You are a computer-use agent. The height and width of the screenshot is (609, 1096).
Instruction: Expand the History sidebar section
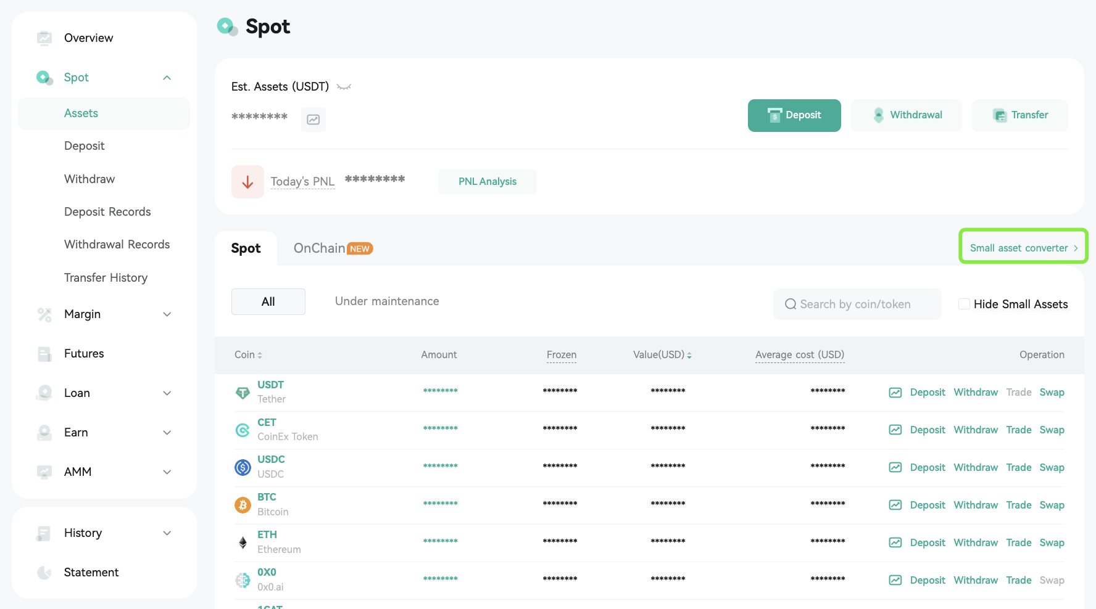click(167, 533)
